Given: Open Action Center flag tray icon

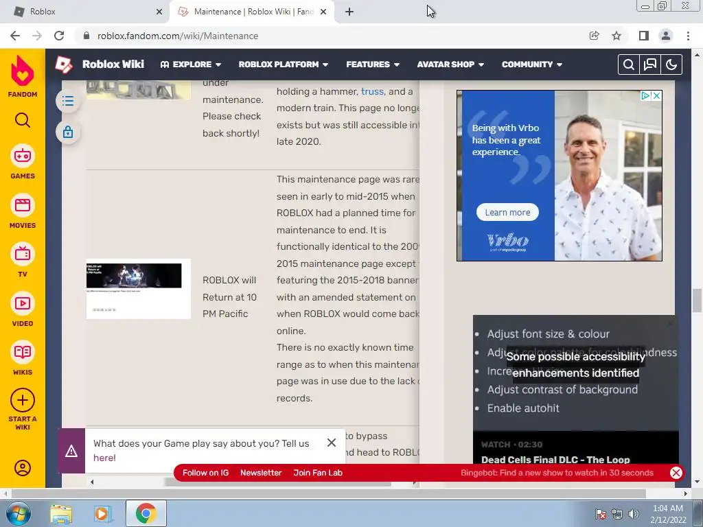Looking at the screenshot, I should pos(600,514).
